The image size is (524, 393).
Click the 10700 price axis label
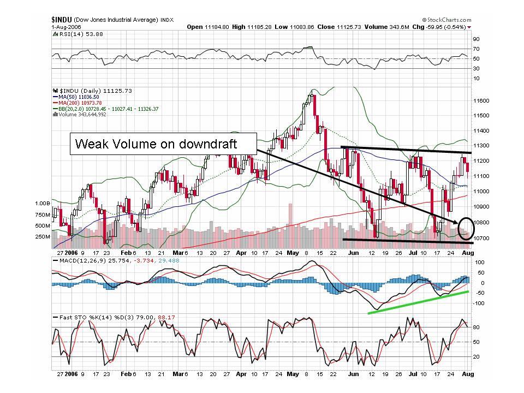click(481, 239)
